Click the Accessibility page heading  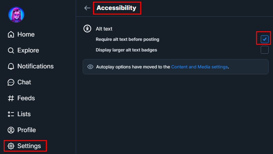[x=116, y=8]
